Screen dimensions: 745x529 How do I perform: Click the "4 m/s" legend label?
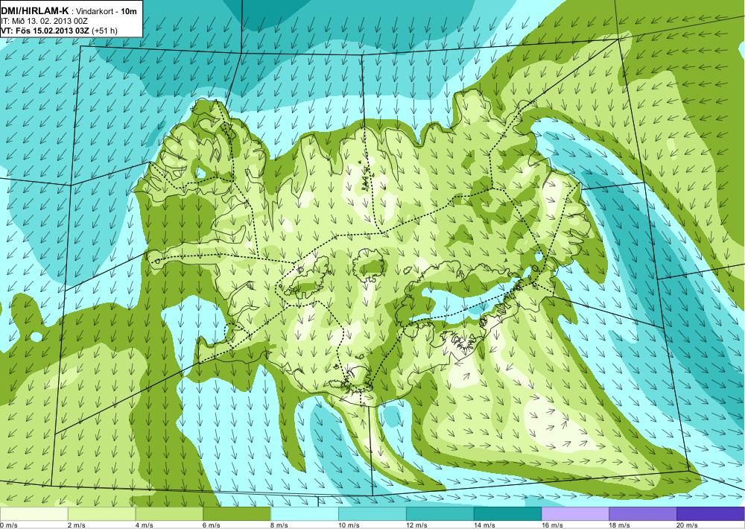pos(145,525)
